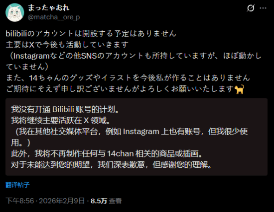Open the まったゃおれ display name profile link
The height and width of the screenshot is (212, 274).
49,7
